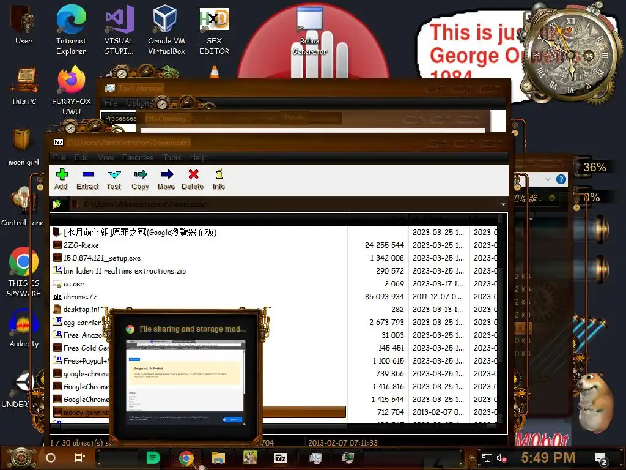Open the Audacity desktop icon
Viewport: 626px width, 470px height.
24,328
